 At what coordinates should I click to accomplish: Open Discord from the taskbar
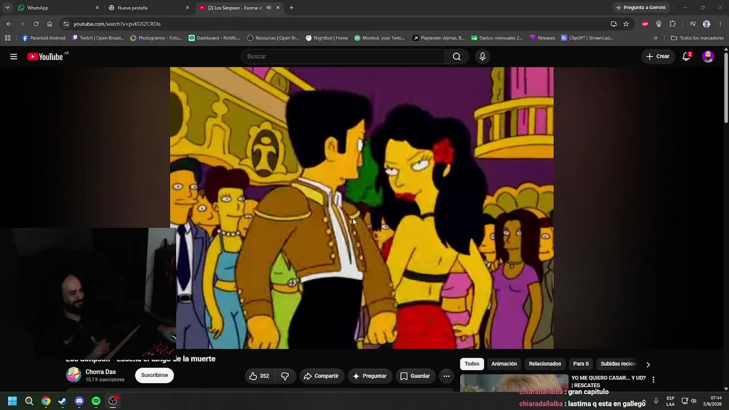coord(79,401)
